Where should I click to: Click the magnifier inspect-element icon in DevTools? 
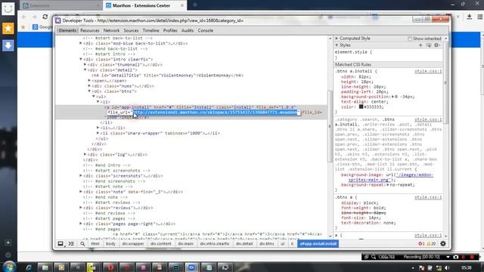pos(82,243)
